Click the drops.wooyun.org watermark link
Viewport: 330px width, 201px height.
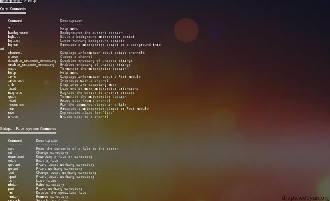306,198
